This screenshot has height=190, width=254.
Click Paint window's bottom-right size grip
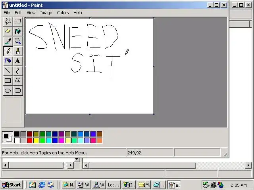225,154
